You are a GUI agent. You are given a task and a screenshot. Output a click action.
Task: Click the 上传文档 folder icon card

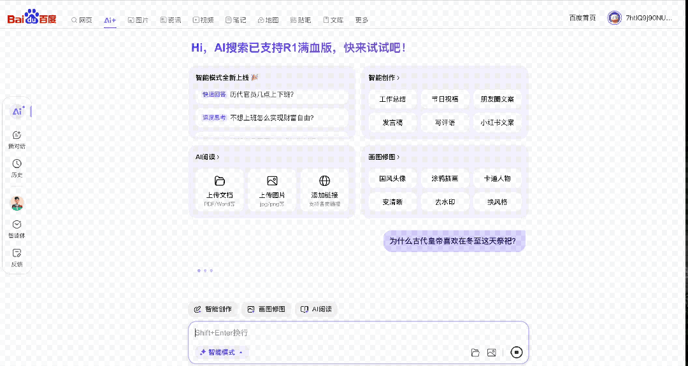pyautogui.click(x=219, y=190)
